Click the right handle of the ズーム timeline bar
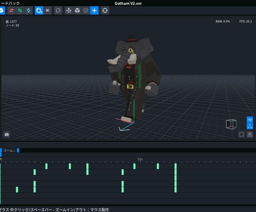Viewport: 256px width, 212px height. 18,150
